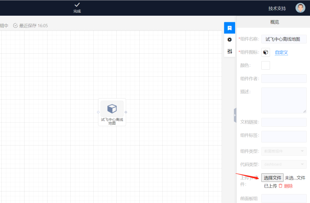Open the 颜色 color swatch picker
Image resolution: width=310 pixels, height=203 pixels.
266,65
